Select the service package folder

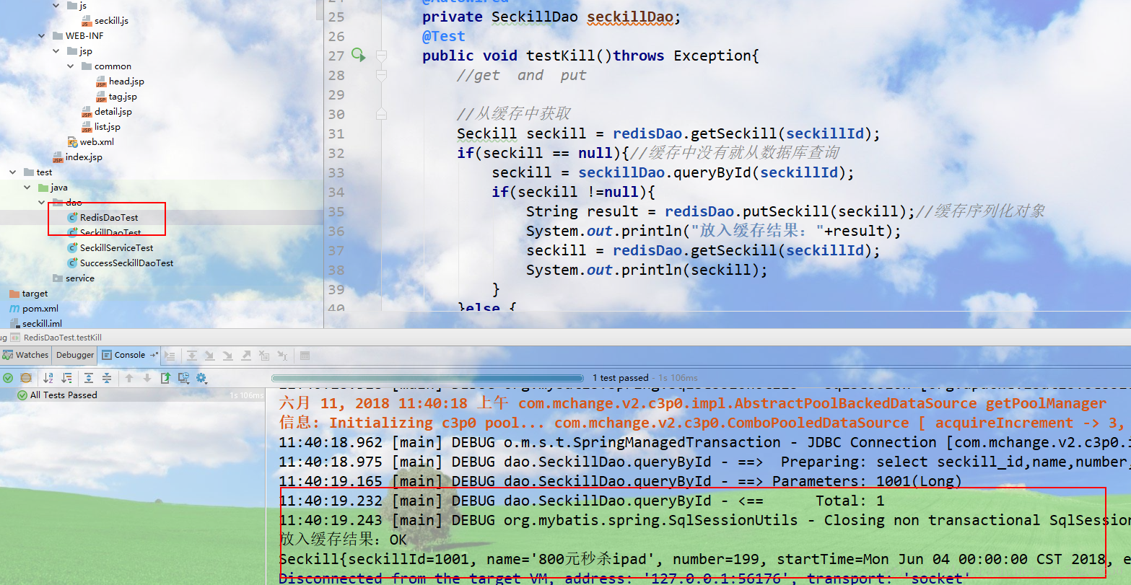(74, 278)
